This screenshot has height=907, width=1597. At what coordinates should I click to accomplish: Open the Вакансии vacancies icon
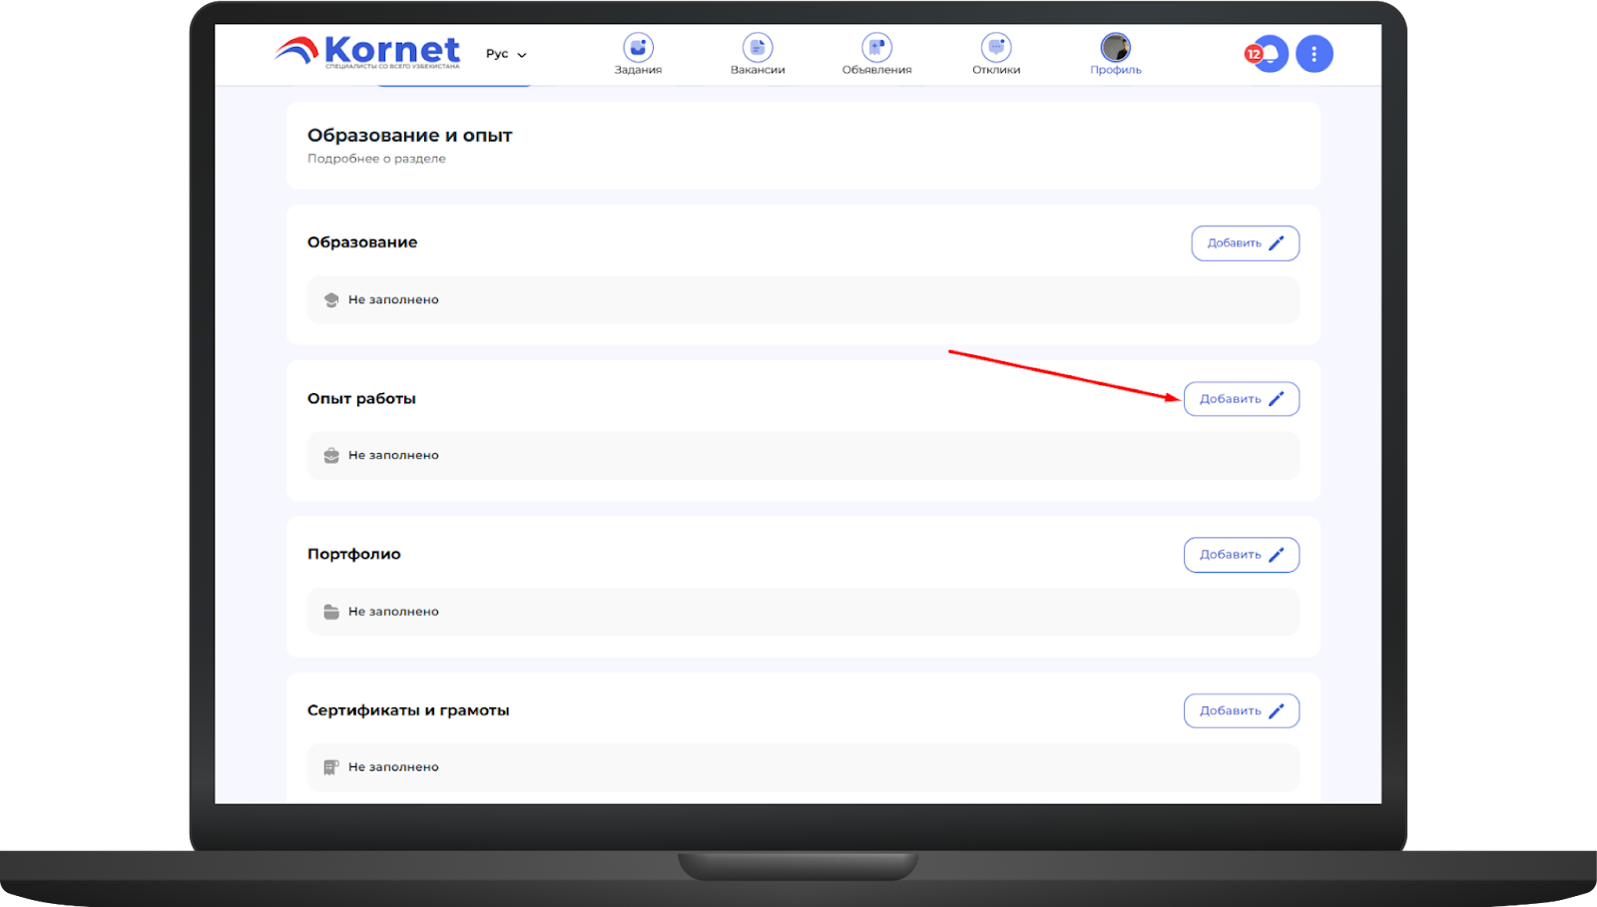click(758, 48)
